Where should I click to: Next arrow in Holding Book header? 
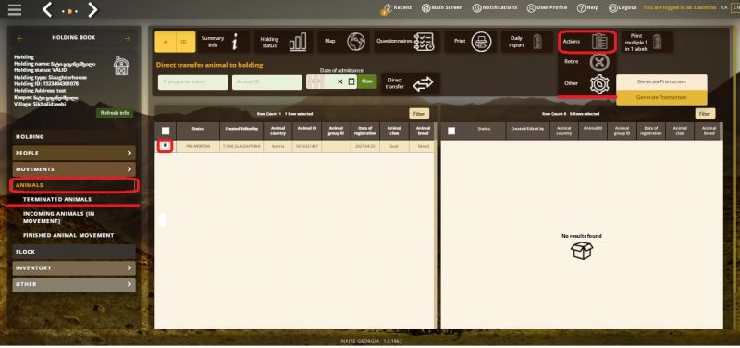coord(128,38)
